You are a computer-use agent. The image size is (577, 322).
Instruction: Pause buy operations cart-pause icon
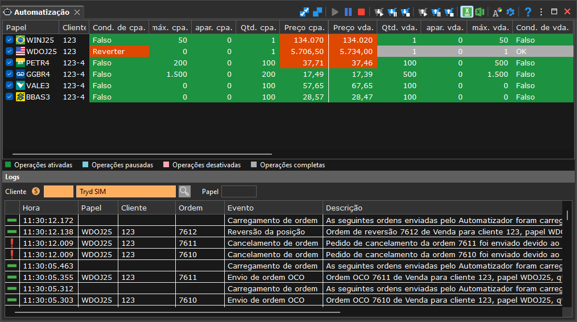(x=392, y=12)
